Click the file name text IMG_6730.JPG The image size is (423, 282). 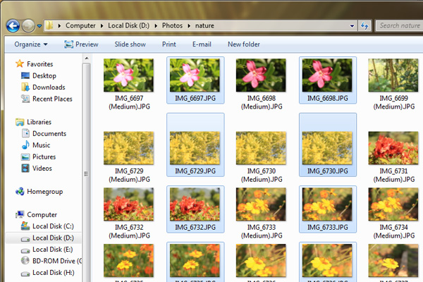[x=328, y=171]
